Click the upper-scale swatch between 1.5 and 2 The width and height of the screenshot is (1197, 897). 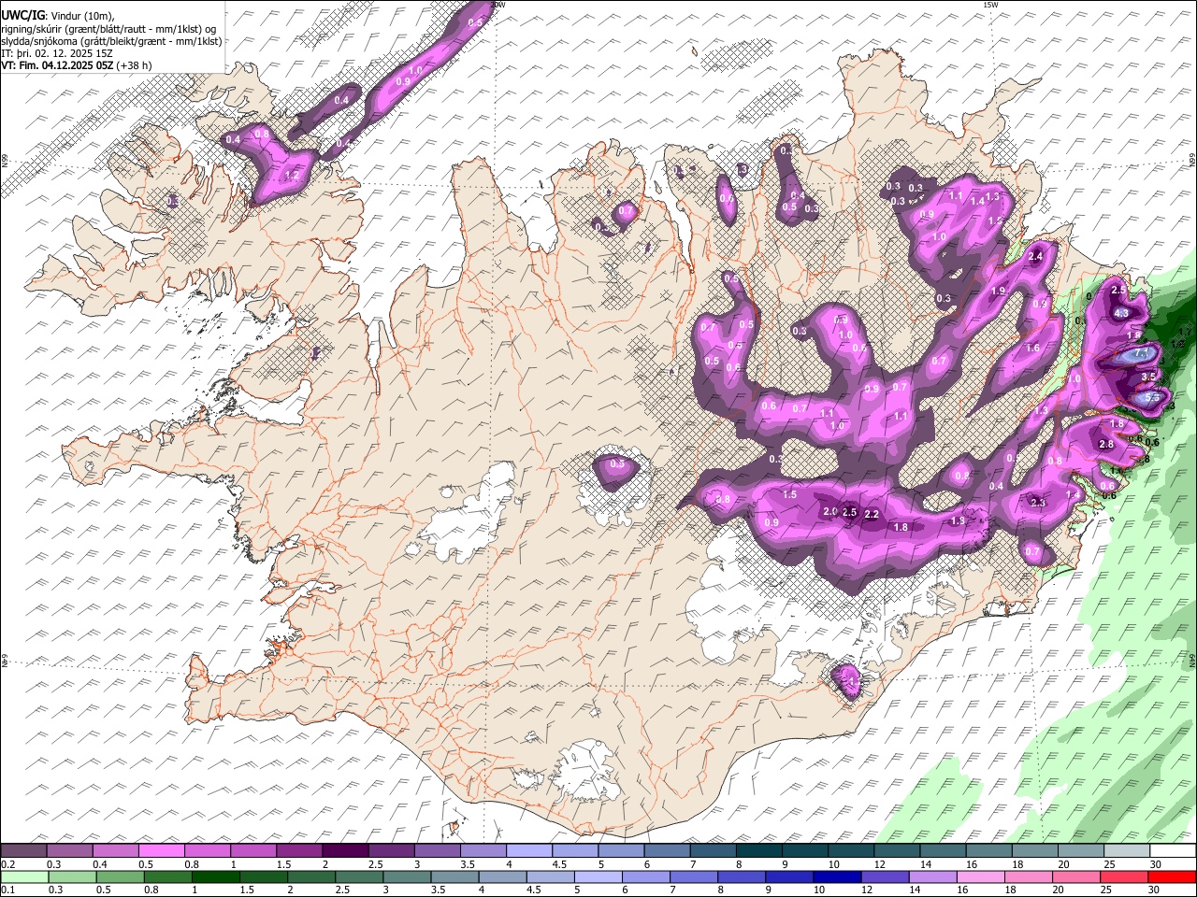click(x=298, y=850)
